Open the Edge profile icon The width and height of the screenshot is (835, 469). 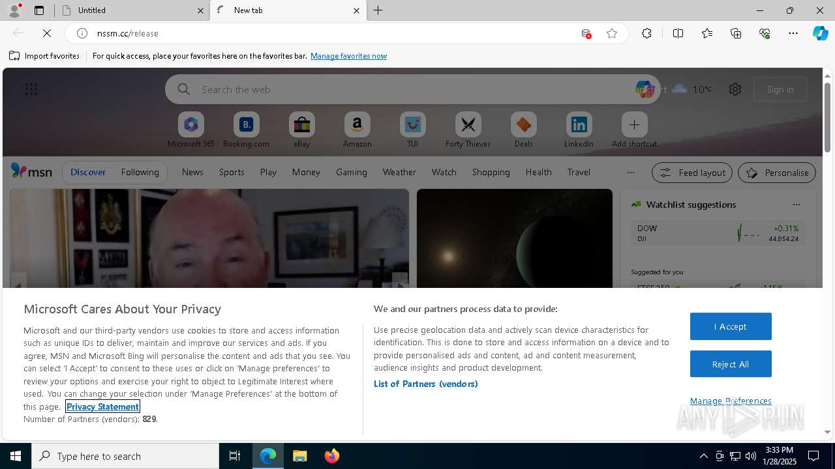click(x=14, y=10)
